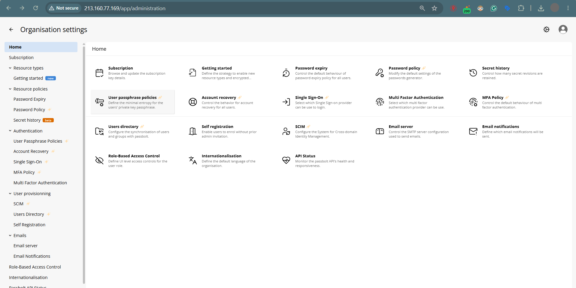This screenshot has height=288, width=576.
Task: Click the Internationalisation card title
Action: (222, 156)
